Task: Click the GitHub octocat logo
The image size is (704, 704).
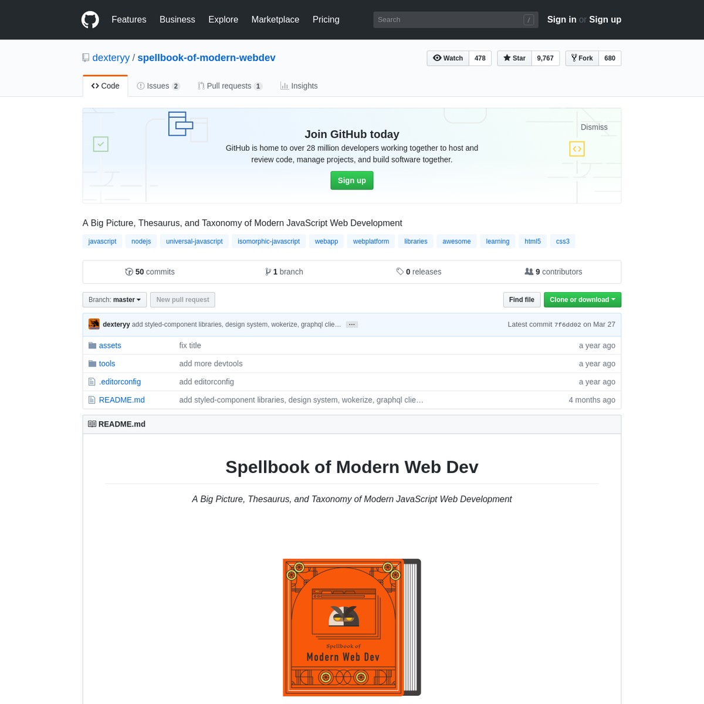Action: (90, 19)
